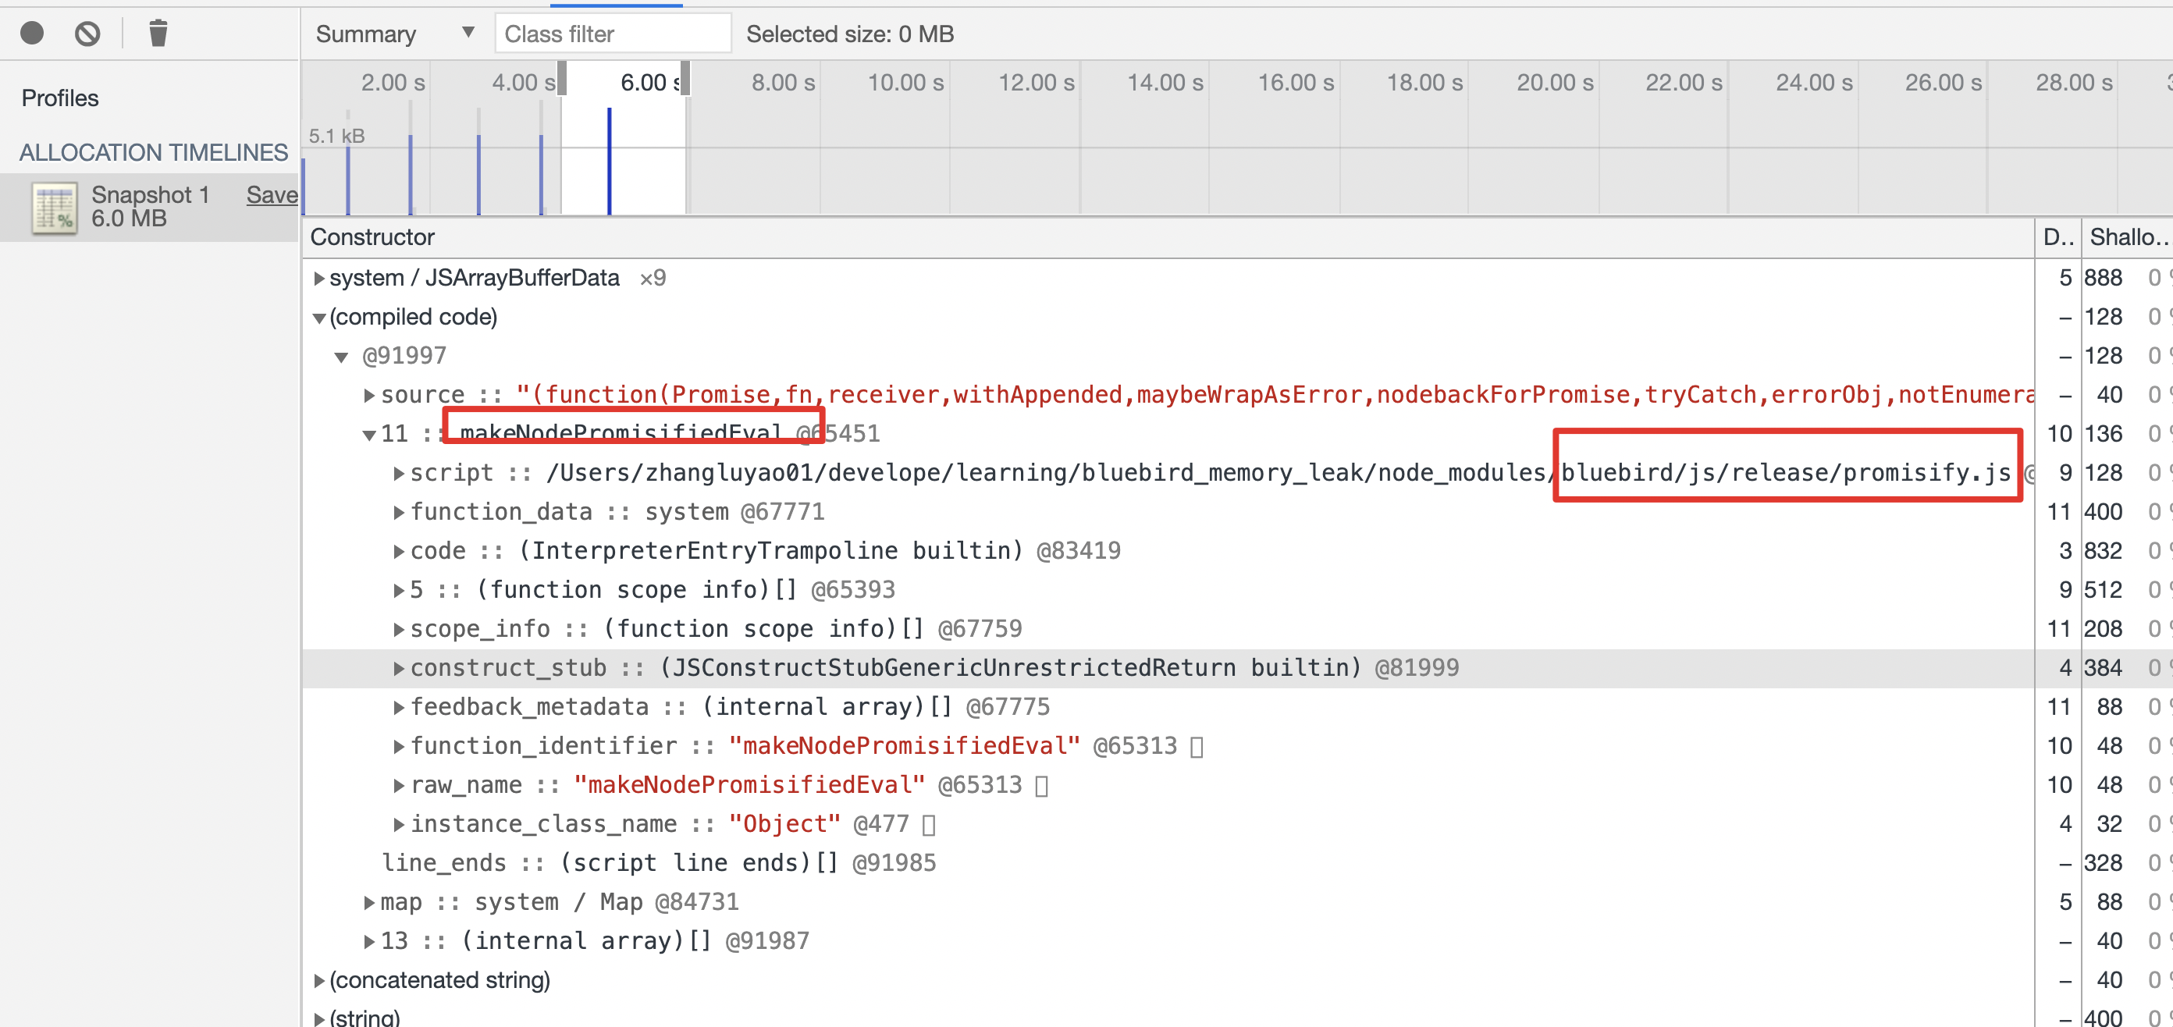
Task: Delete the profile using the trash icon
Action: [x=158, y=33]
